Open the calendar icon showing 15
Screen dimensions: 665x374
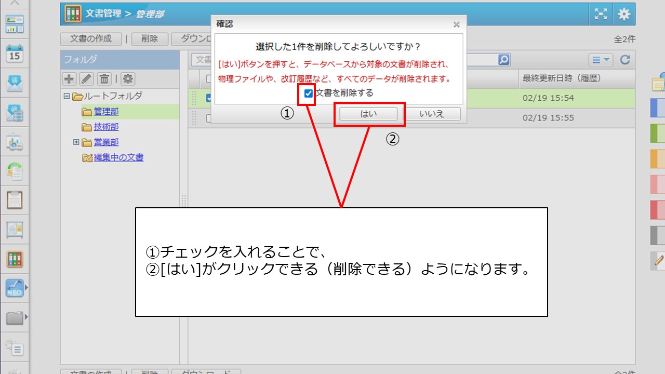(15, 54)
